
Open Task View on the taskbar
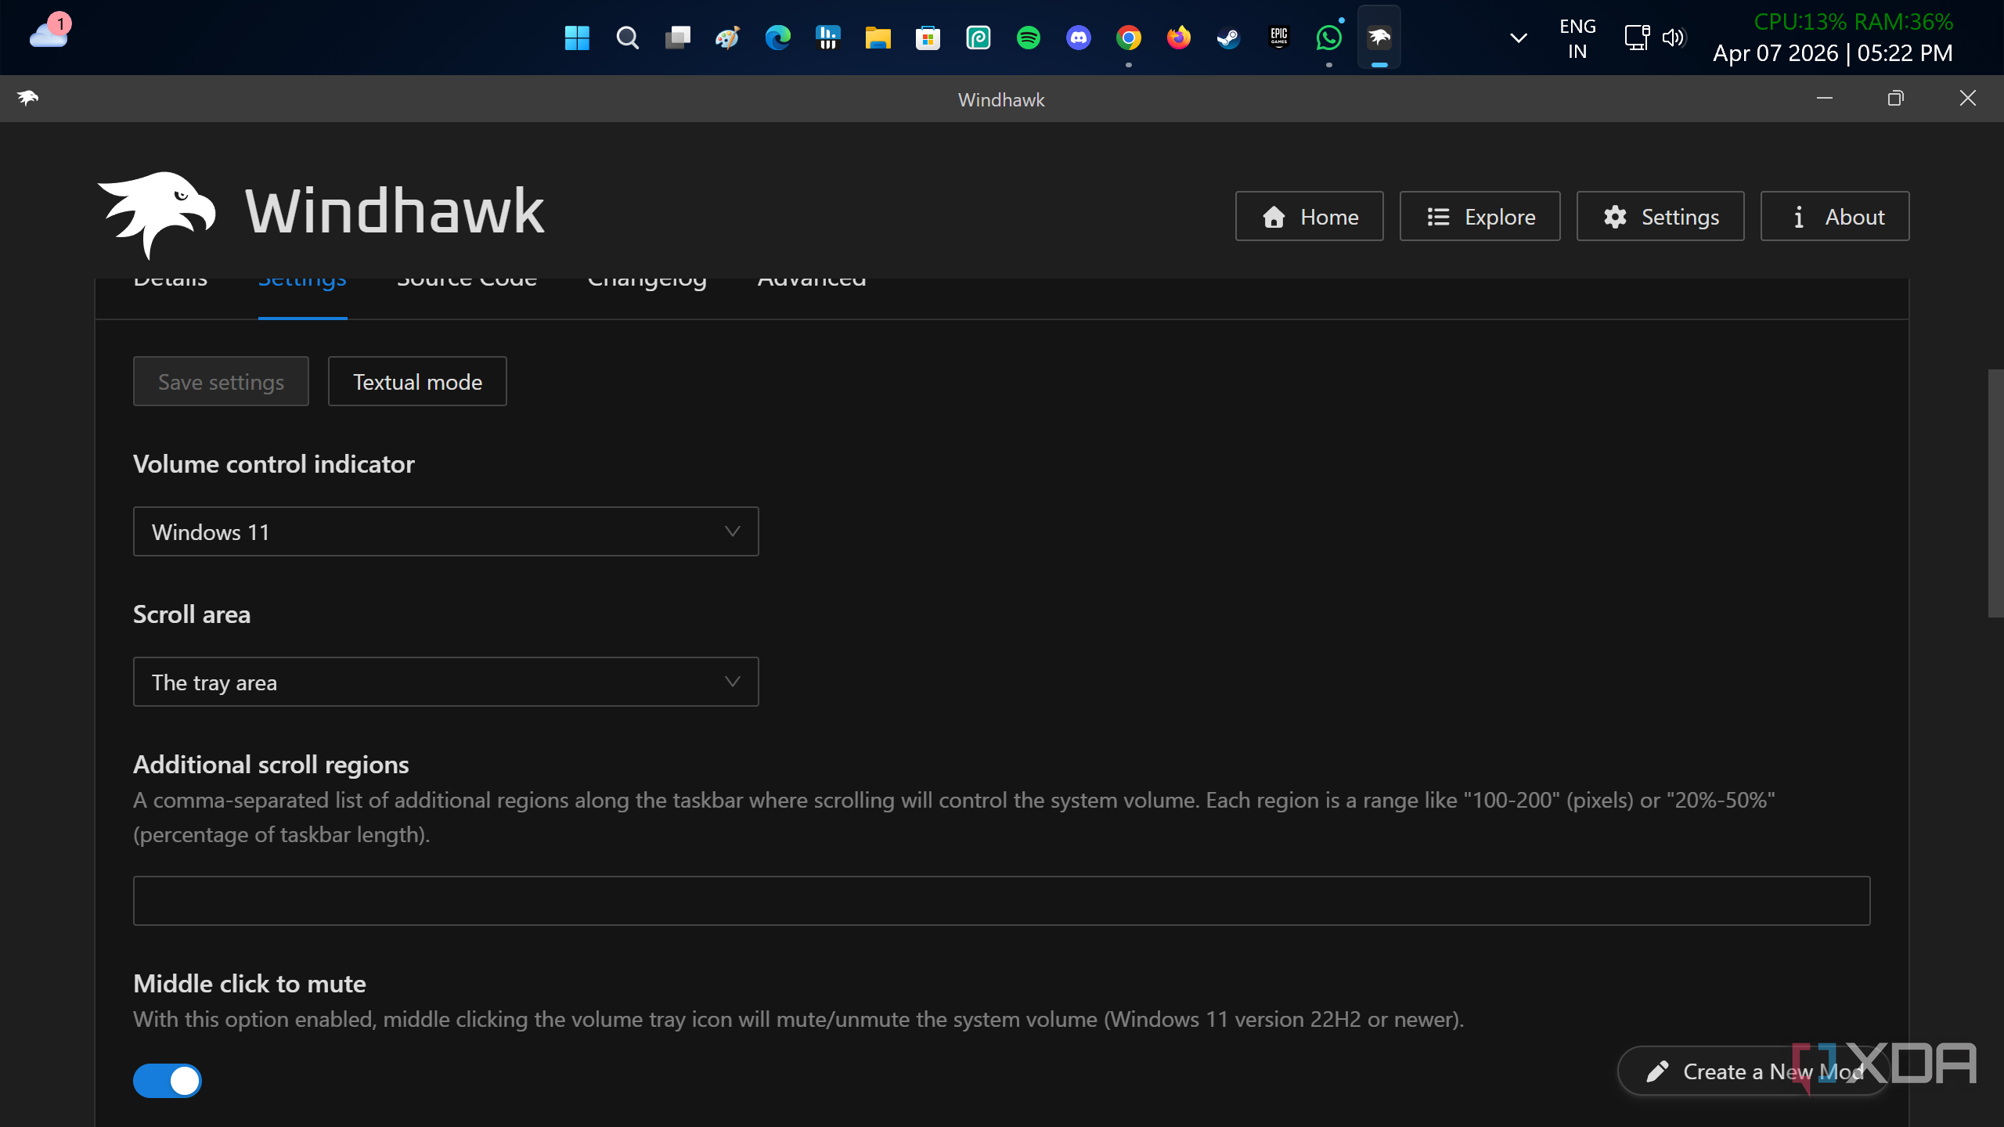(677, 38)
